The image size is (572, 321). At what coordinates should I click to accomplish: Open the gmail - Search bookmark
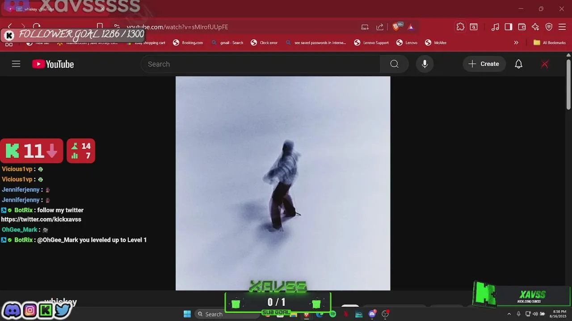tap(227, 43)
